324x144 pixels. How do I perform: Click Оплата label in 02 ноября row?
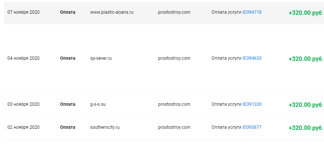pos(68,127)
